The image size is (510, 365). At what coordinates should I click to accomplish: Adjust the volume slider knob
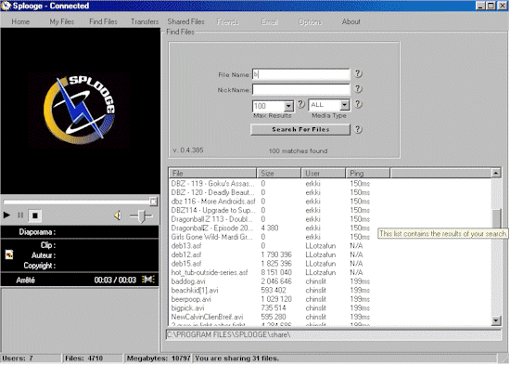click(x=141, y=215)
